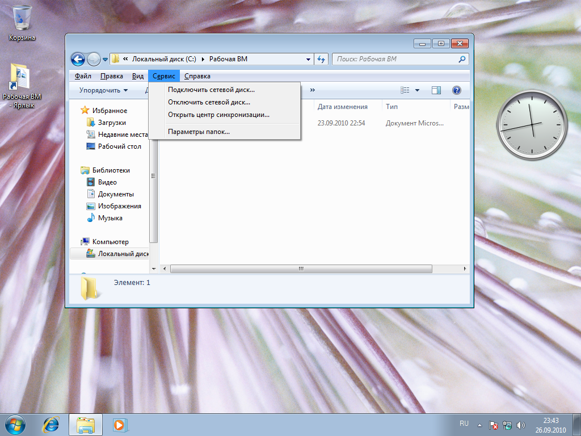581x436 pixels.
Task: Launch Windows Media Player from taskbar
Action: coord(120,425)
